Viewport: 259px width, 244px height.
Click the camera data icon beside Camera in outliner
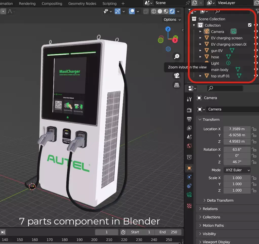tap(233, 31)
